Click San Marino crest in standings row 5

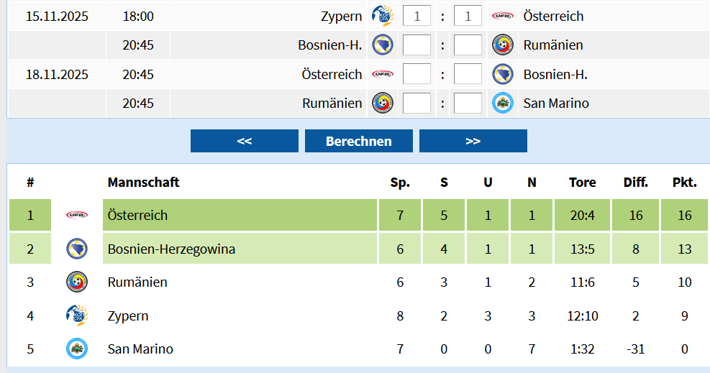[77, 349]
